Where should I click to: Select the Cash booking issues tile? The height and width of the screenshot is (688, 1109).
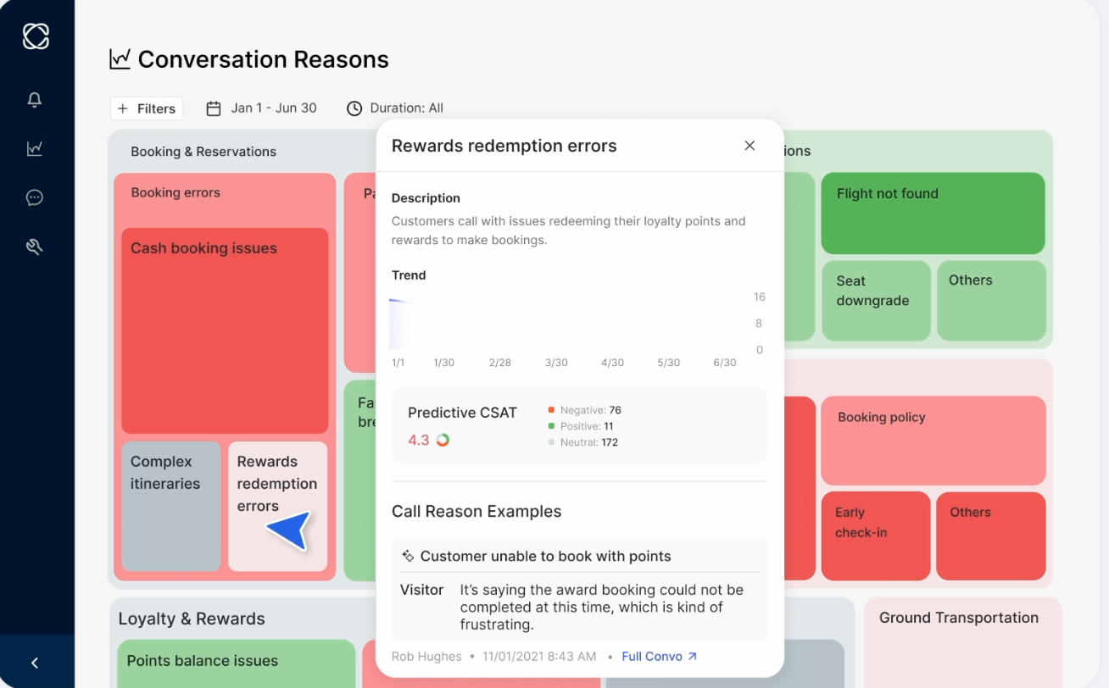(x=225, y=330)
